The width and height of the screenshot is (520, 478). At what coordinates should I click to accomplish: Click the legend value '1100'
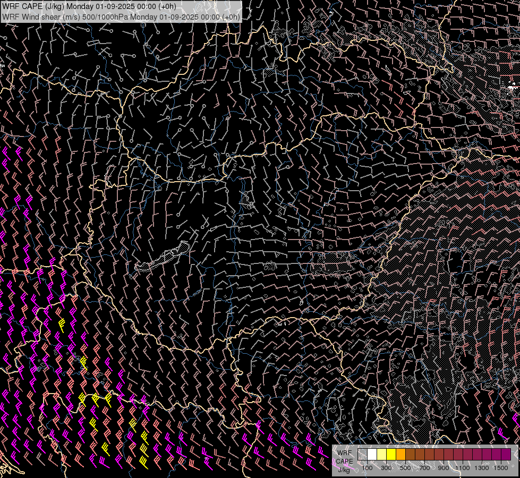click(463, 468)
